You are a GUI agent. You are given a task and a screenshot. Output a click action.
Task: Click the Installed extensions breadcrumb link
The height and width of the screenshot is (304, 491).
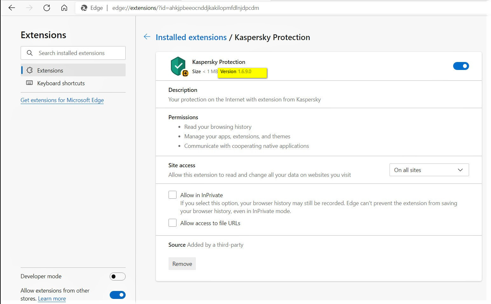[x=191, y=37]
